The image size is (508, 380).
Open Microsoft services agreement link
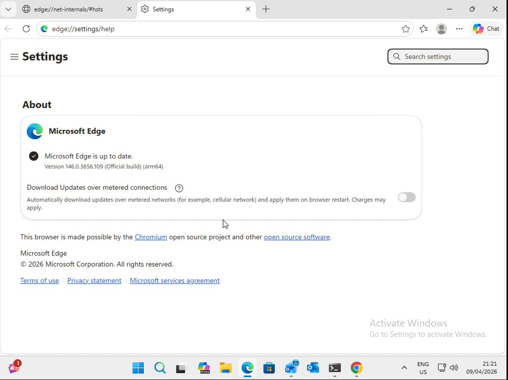point(174,281)
